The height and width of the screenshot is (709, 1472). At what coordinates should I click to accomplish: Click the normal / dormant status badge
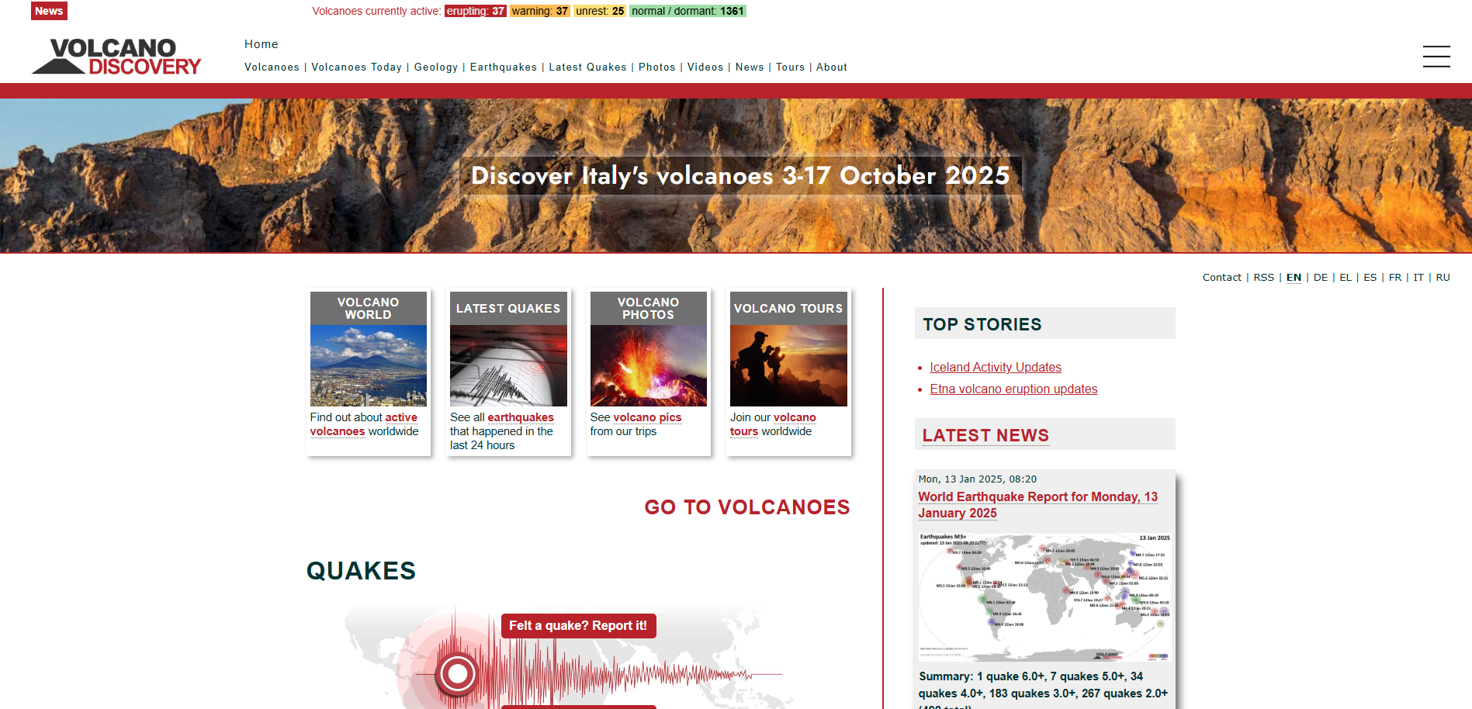click(x=688, y=11)
